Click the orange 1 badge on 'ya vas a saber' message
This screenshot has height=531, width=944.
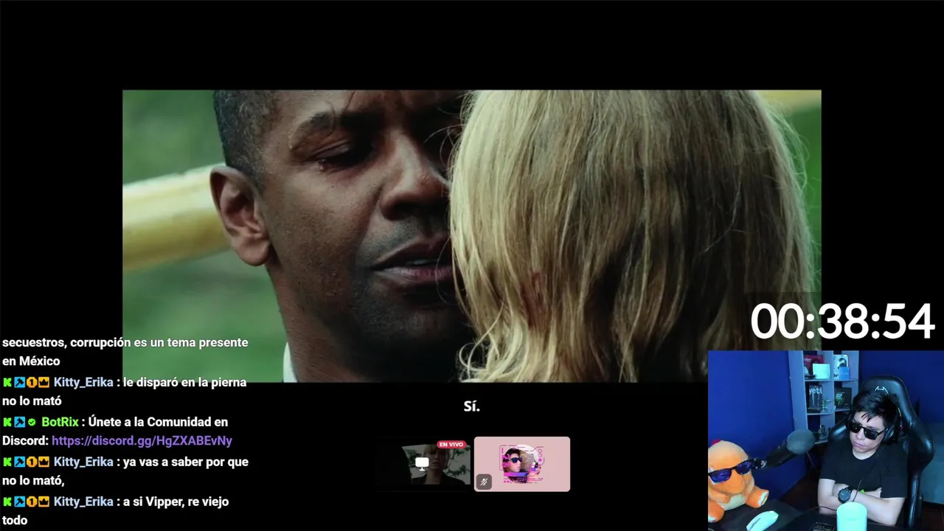coord(32,462)
